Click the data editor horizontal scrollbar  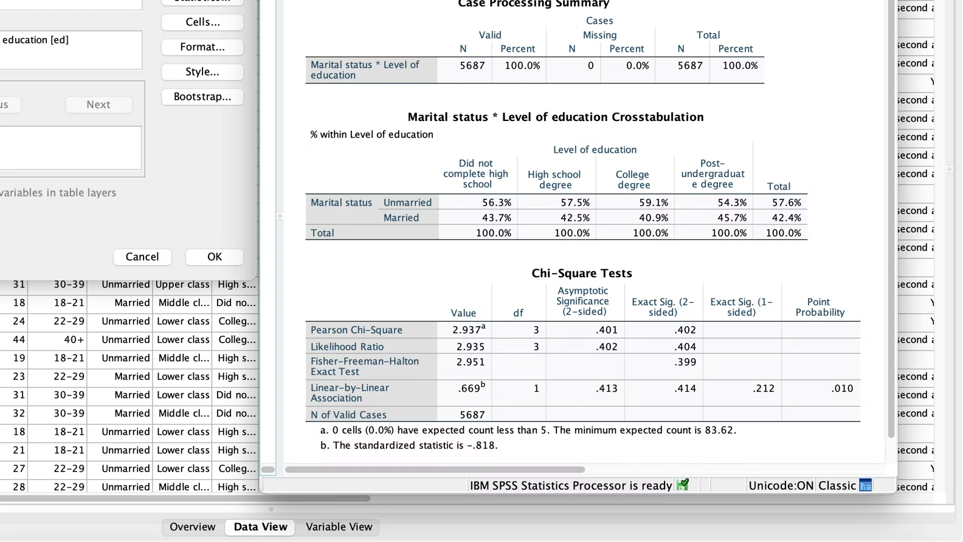tap(182, 498)
